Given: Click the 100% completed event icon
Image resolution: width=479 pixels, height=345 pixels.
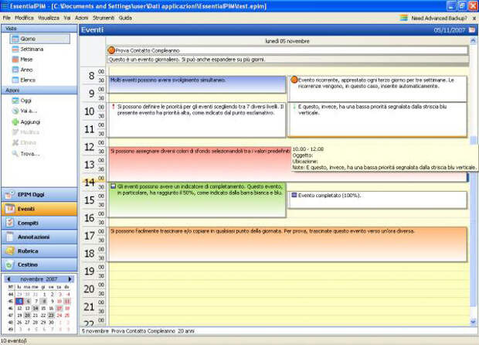Looking at the screenshot, I should 294,195.
